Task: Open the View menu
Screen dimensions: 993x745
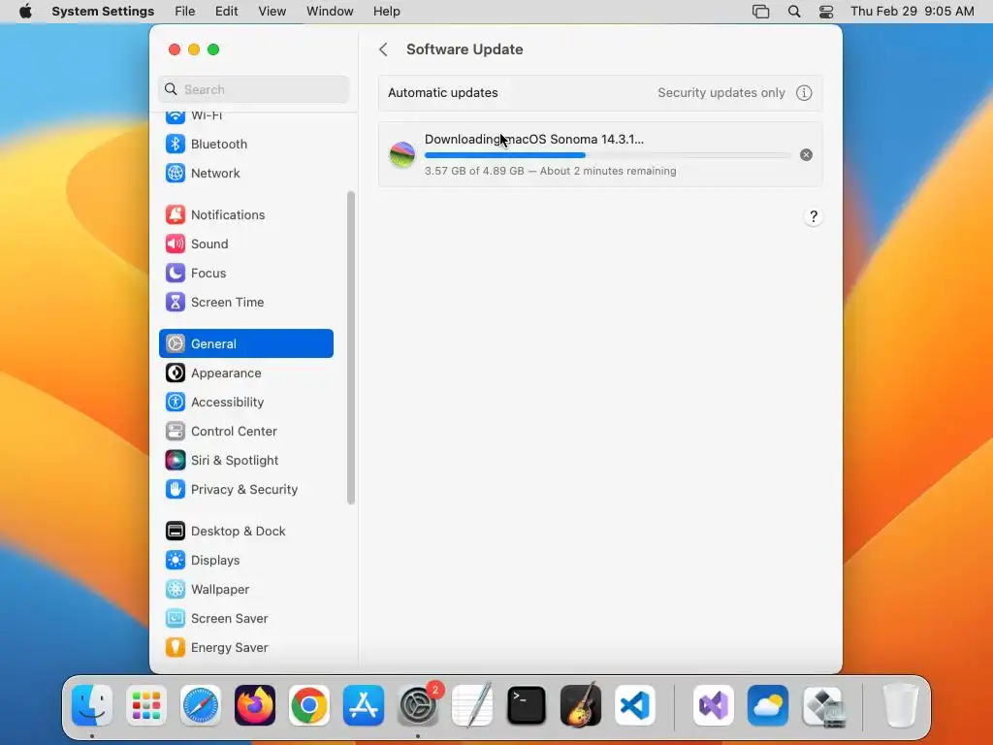Action: click(272, 12)
